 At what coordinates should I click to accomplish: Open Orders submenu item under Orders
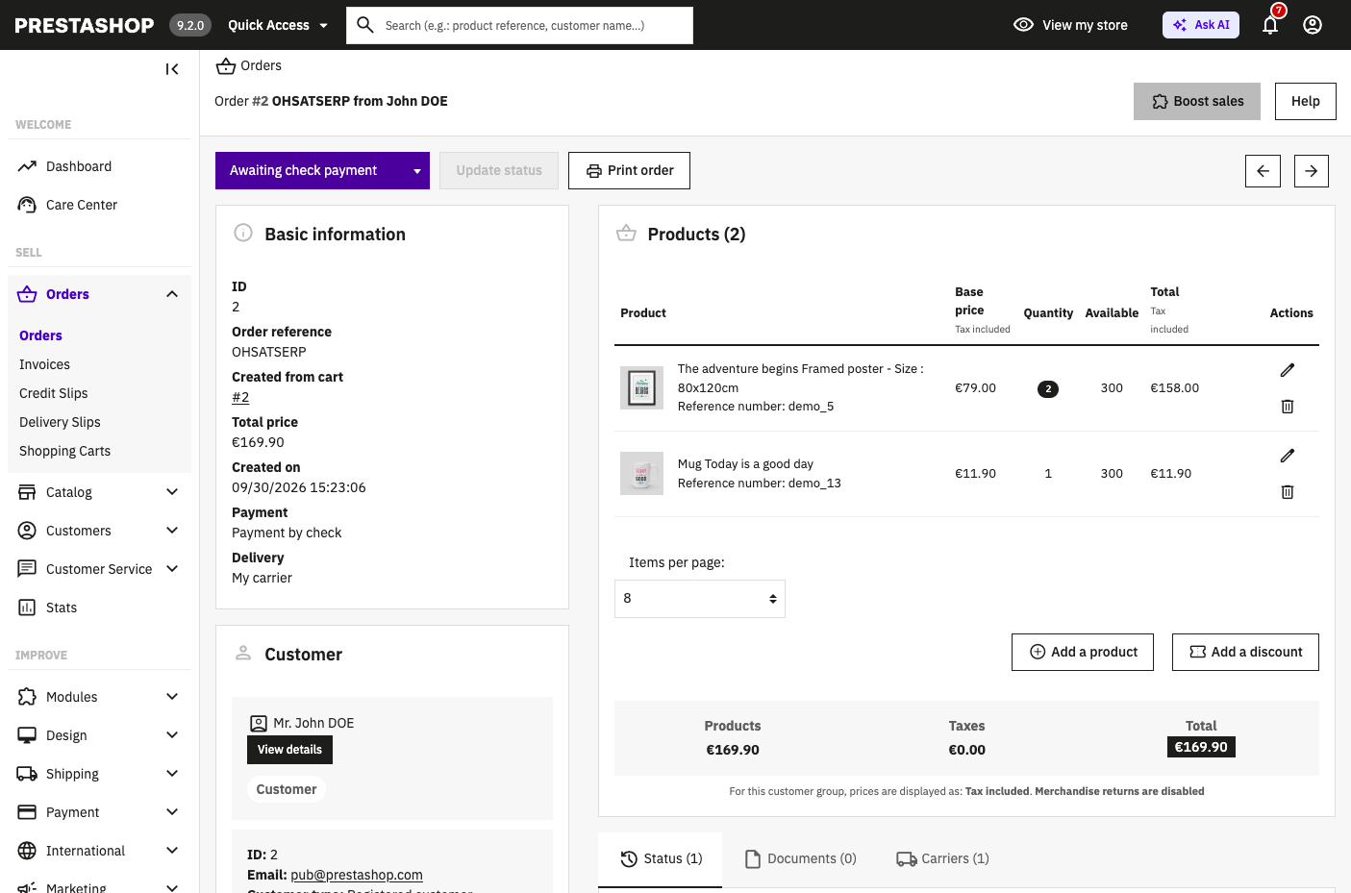tap(40, 335)
